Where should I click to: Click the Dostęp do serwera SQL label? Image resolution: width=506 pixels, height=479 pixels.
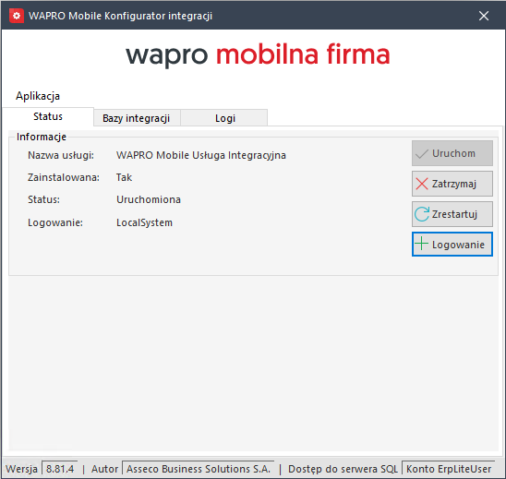(x=343, y=469)
